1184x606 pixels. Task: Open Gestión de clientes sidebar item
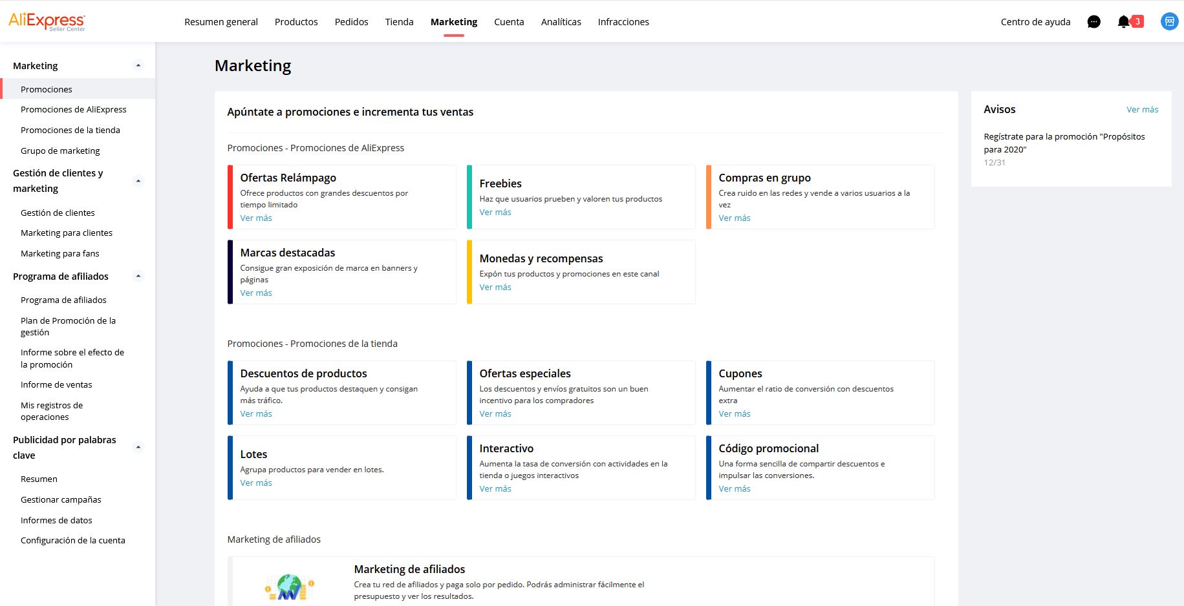click(58, 213)
